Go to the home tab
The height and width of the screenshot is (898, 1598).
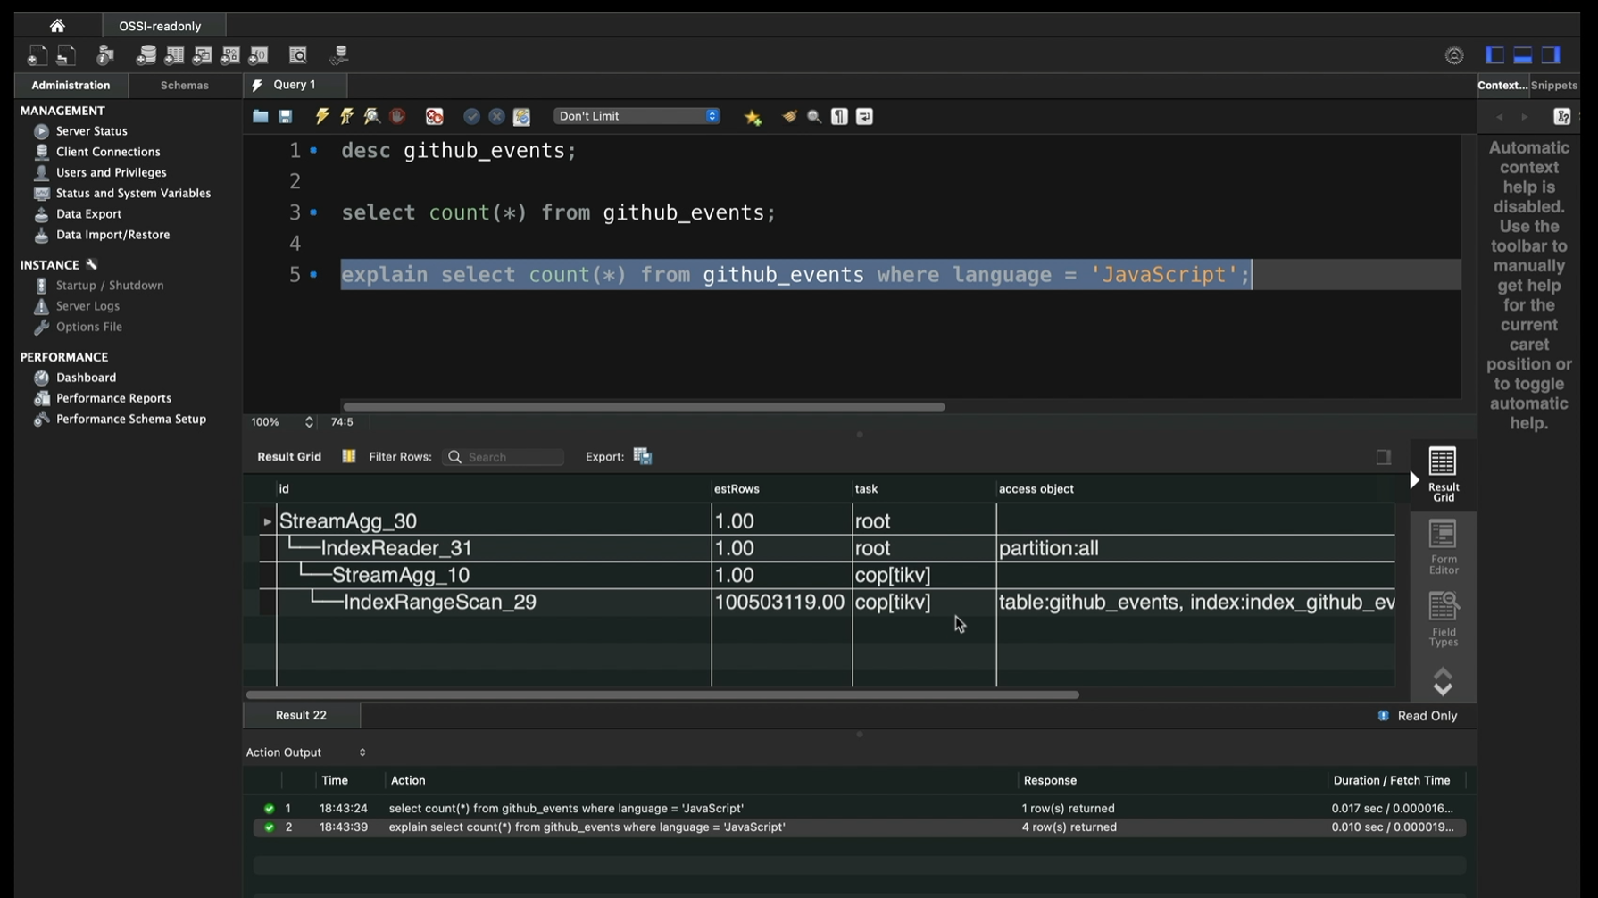(x=57, y=25)
